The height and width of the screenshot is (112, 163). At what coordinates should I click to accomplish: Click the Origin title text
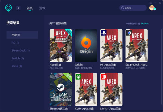79,65
